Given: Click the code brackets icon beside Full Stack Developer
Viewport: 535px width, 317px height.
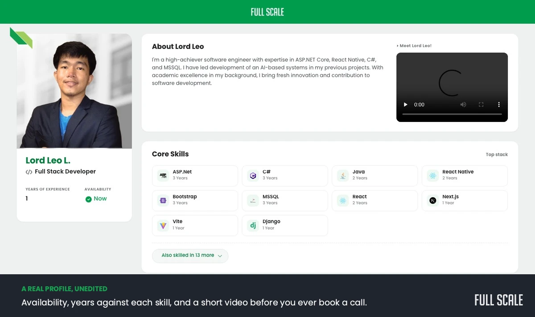Looking at the screenshot, I should pos(29,172).
